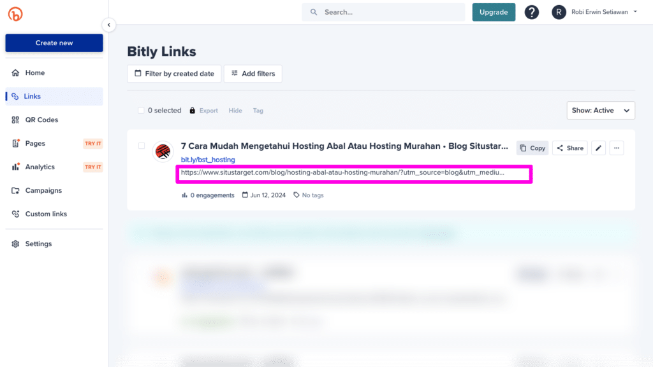Focus the Search input field
This screenshot has width=653, height=367.
pyautogui.click(x=383, y=12)
